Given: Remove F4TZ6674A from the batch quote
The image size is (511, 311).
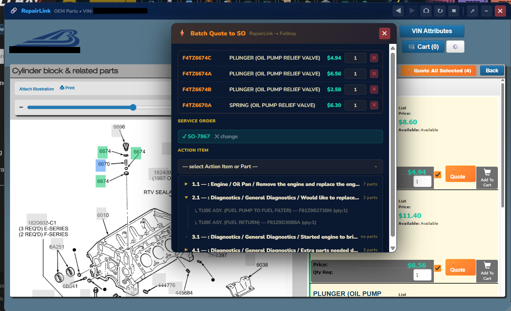Looking at the screenshot, I should coord(374,74).
